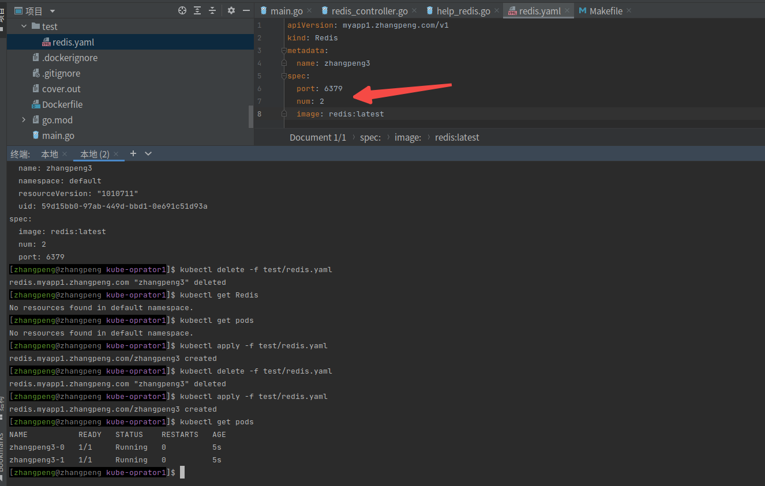The height and width of the screenshot is (486, 765).
Task: Select Dockerfile in the project tree
Action: pos(62,104)
